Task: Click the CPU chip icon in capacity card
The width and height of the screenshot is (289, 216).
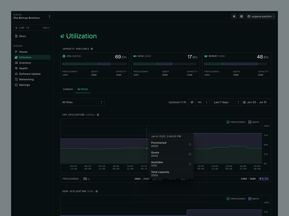Action: [64, 57]
